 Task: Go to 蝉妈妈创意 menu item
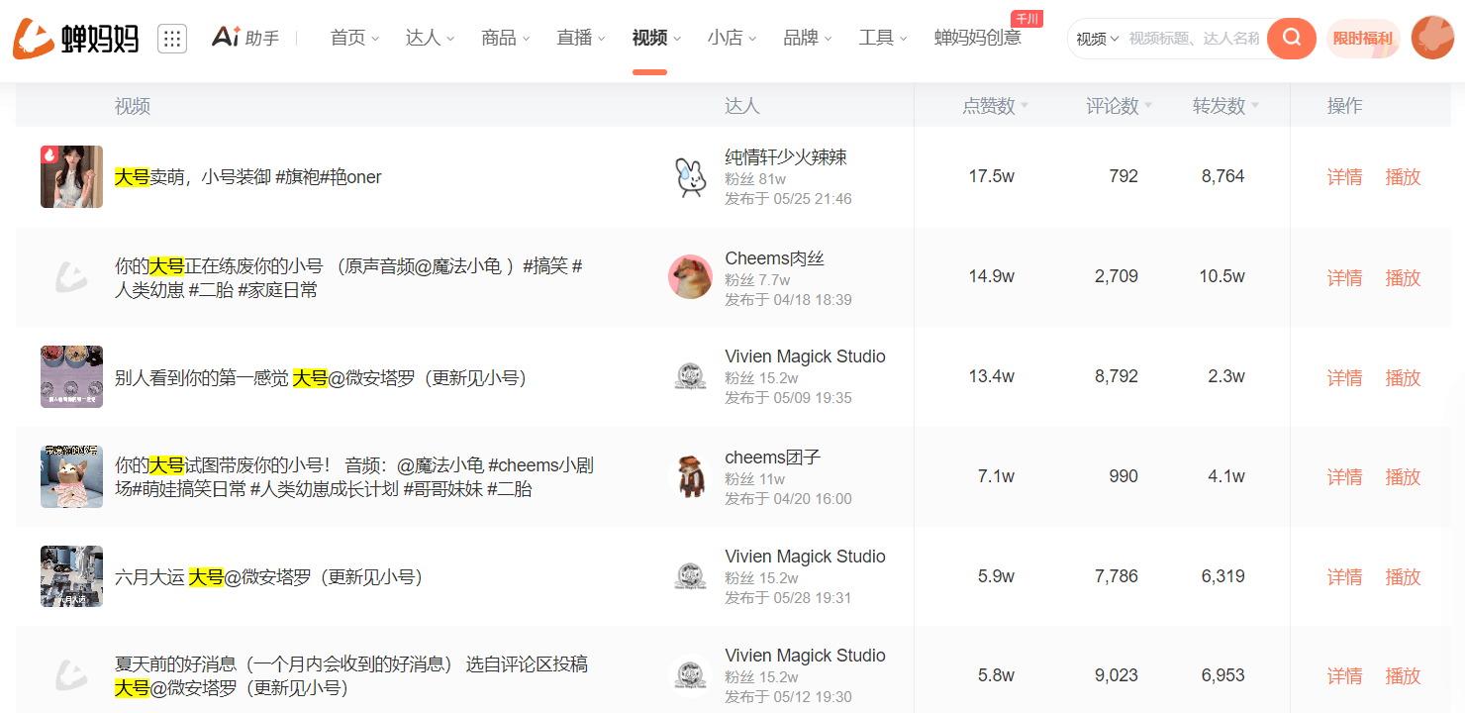tap(977, 38)
